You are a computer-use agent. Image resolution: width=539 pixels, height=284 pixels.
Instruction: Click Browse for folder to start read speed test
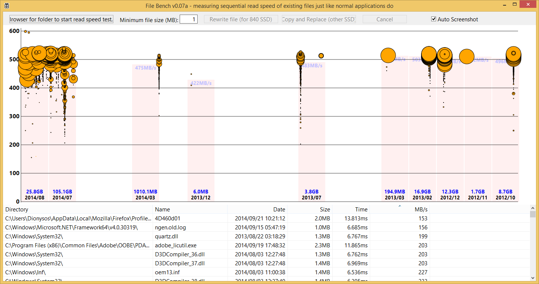(x=61, y=19)
